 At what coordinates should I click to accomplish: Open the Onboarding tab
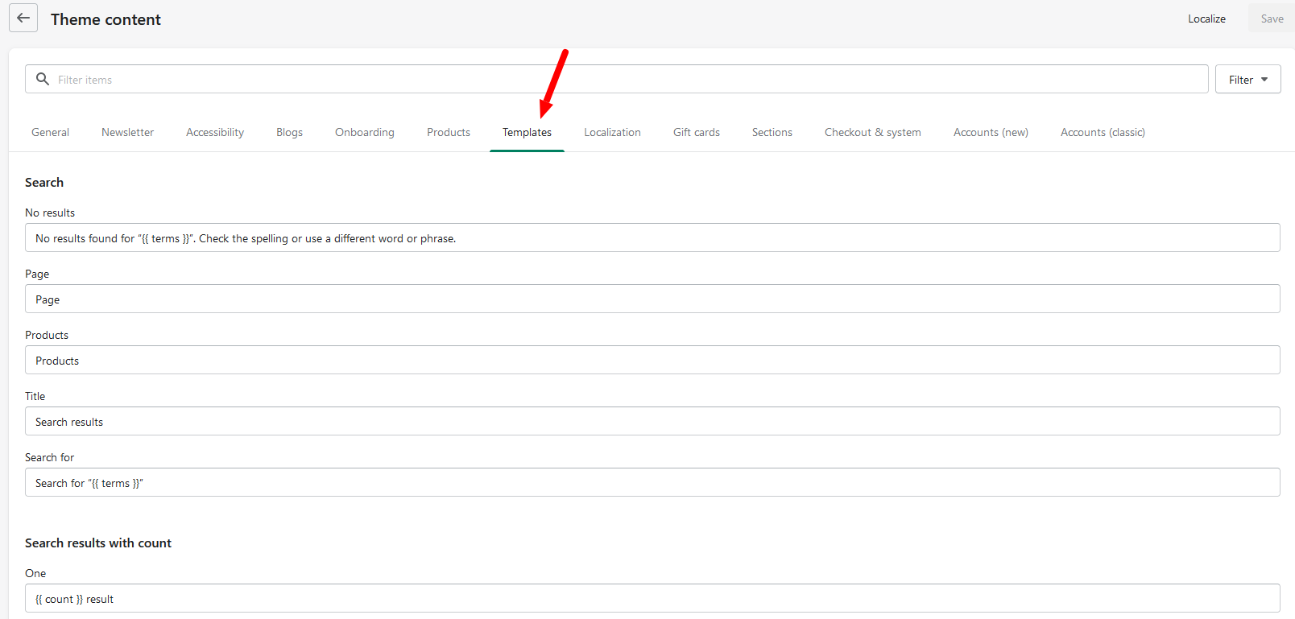click(x=365, y=132)
